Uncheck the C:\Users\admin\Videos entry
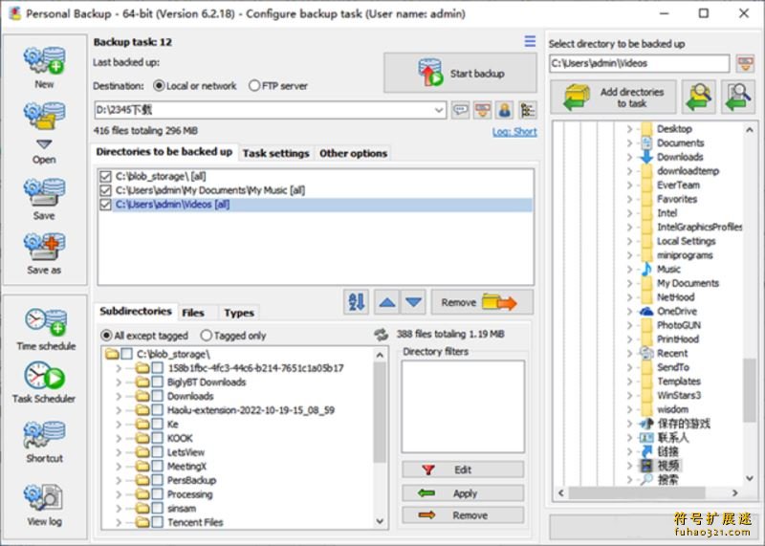 pos(105,205)
